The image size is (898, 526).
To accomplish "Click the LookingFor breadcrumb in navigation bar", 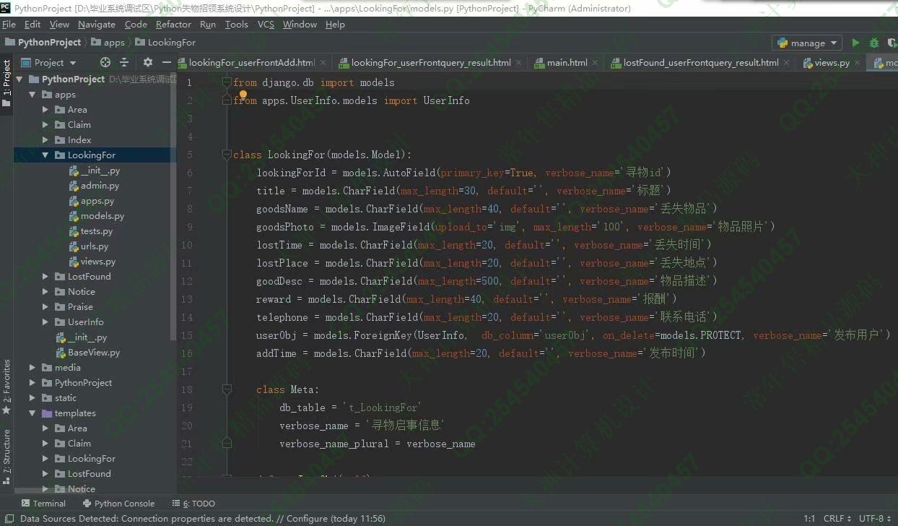I will pyautogui.click(x=165, y=43).
